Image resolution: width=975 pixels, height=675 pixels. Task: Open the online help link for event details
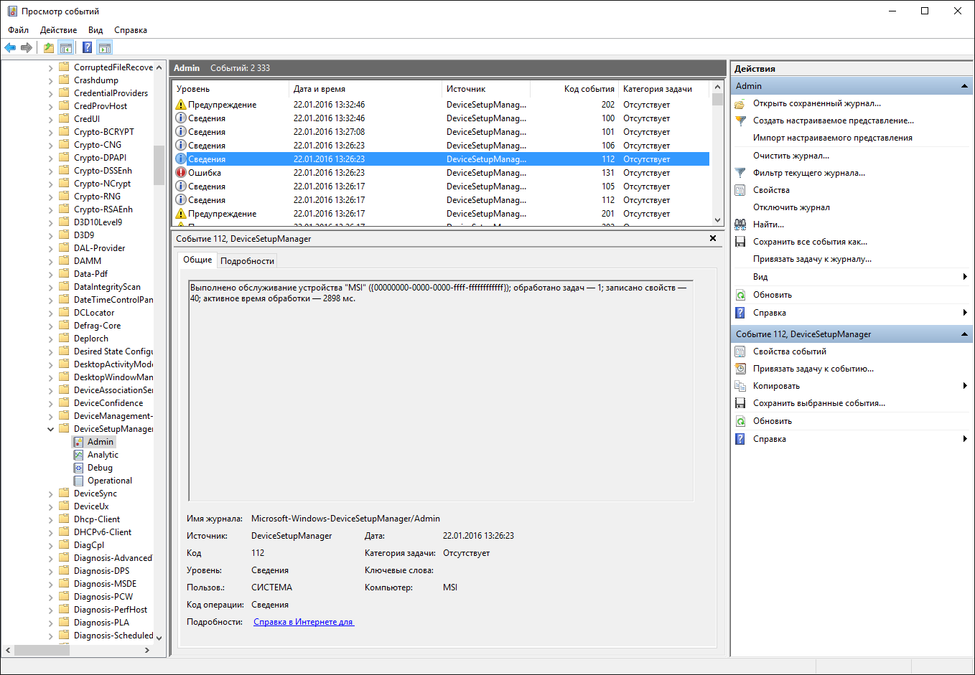point(303,622)
